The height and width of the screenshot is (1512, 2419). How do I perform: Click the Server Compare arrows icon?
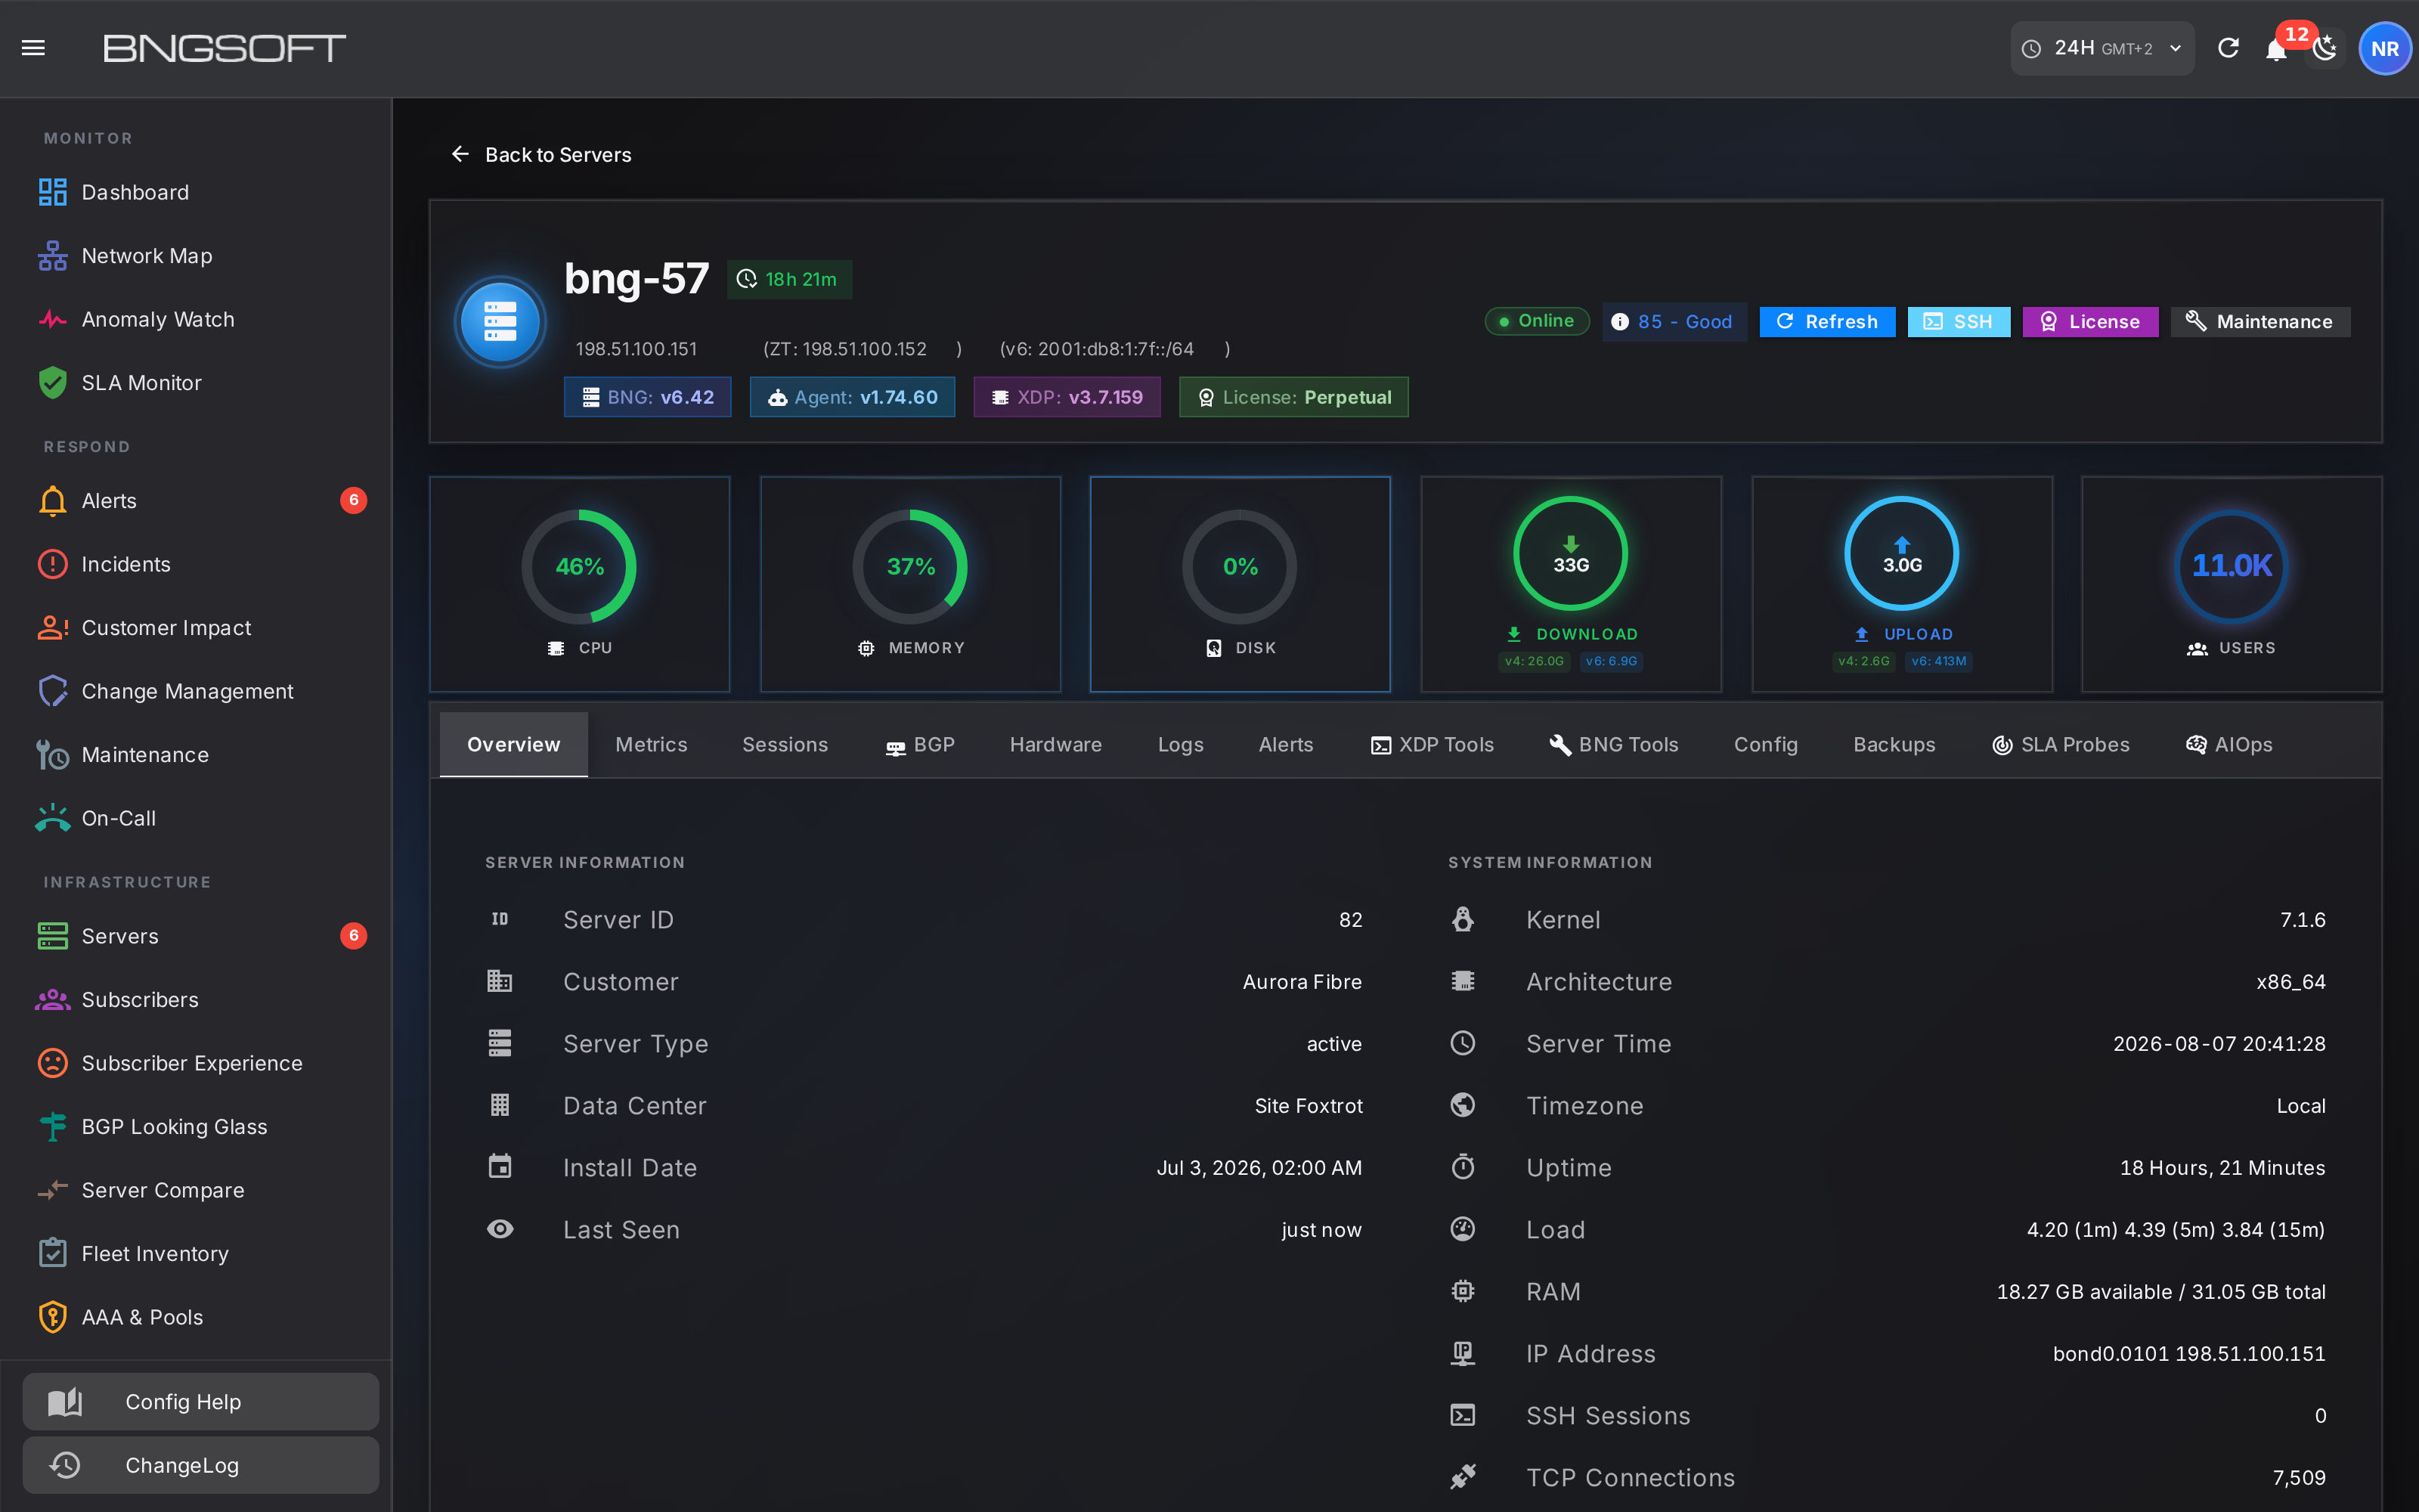(52, 1190)
